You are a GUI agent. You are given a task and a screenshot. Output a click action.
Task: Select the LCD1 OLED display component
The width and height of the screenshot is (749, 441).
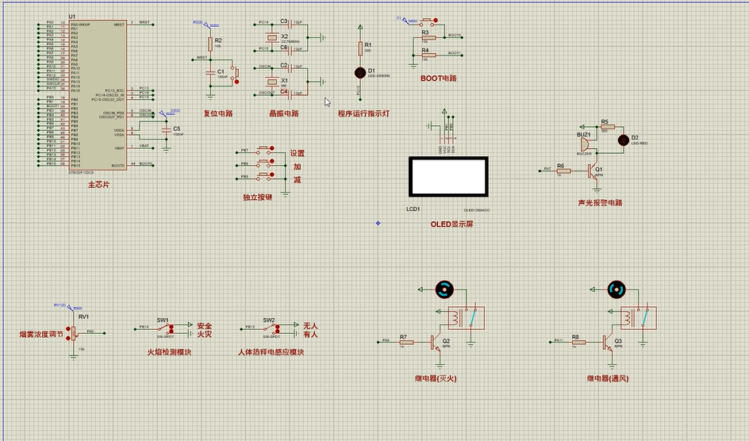click(448, 177)
